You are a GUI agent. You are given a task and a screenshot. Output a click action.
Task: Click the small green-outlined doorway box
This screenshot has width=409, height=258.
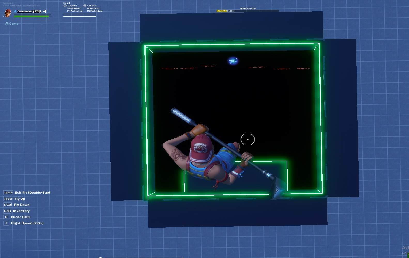tap(235, 177)
